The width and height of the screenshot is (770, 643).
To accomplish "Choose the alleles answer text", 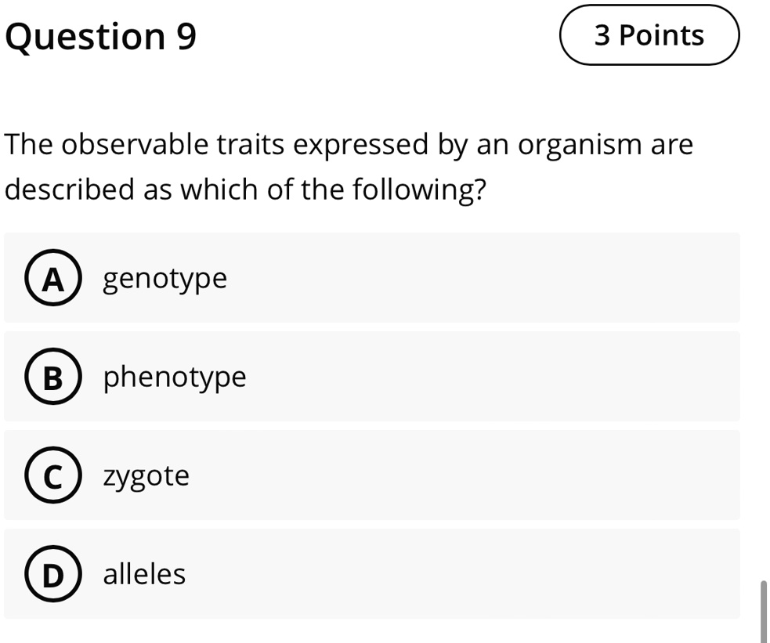I will (144, 574).
